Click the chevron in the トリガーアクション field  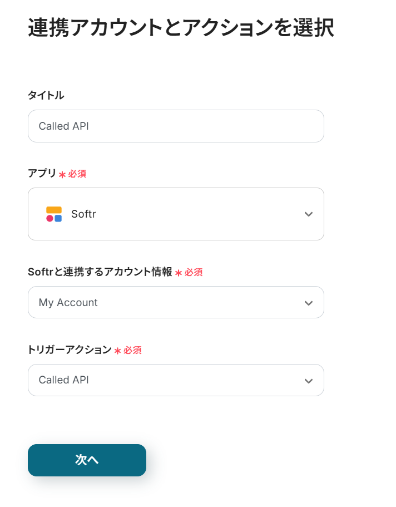(x=309, y=381)
